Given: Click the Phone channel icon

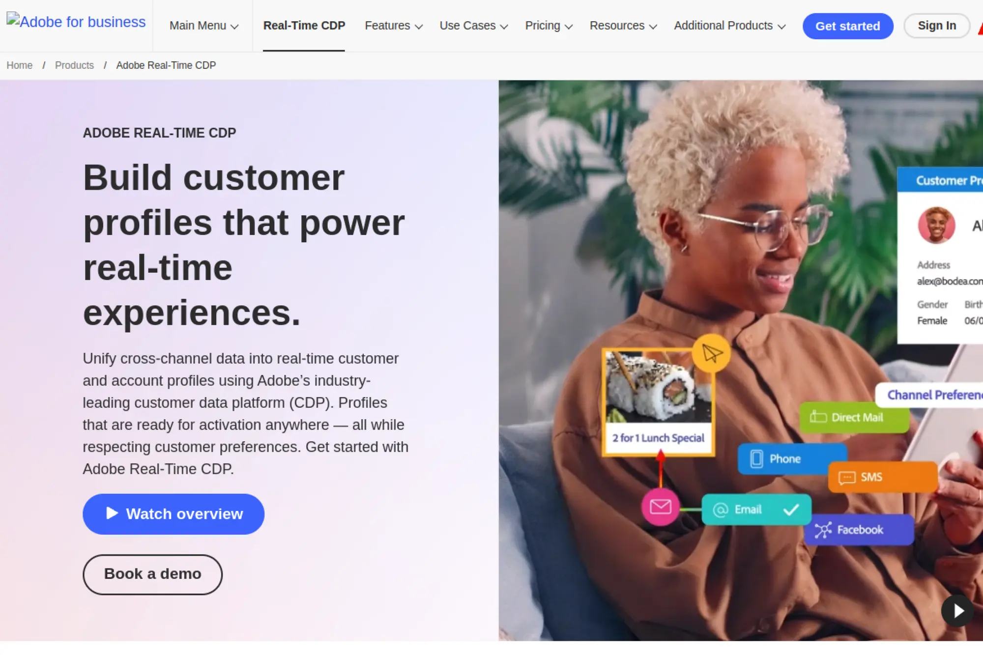Looking at the screenshot, I should pos(757,459).
